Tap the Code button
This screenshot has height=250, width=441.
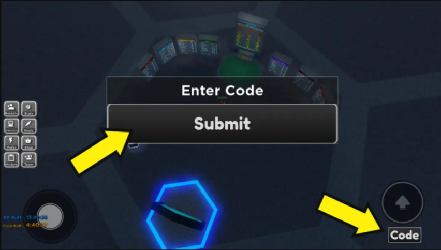point(404,235)
